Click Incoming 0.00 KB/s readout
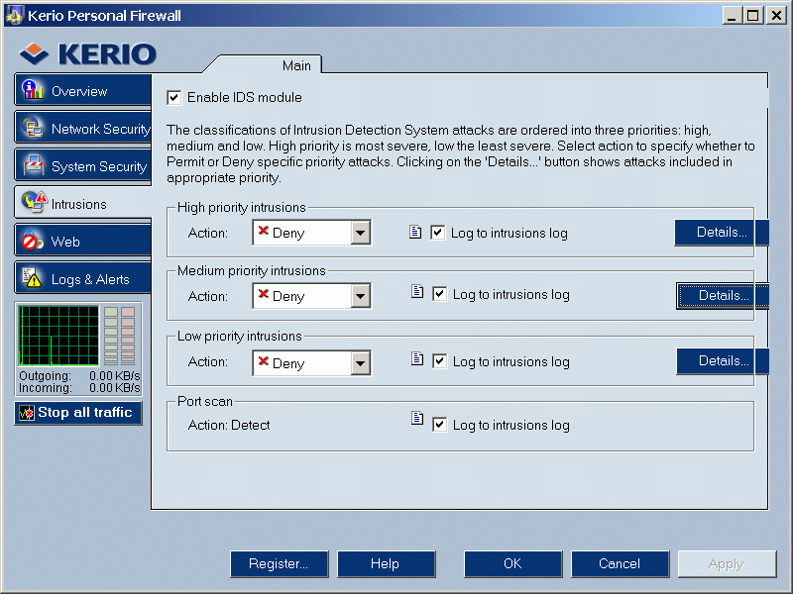The width and height of the screenshot is (793, 594). pos(79,388)
